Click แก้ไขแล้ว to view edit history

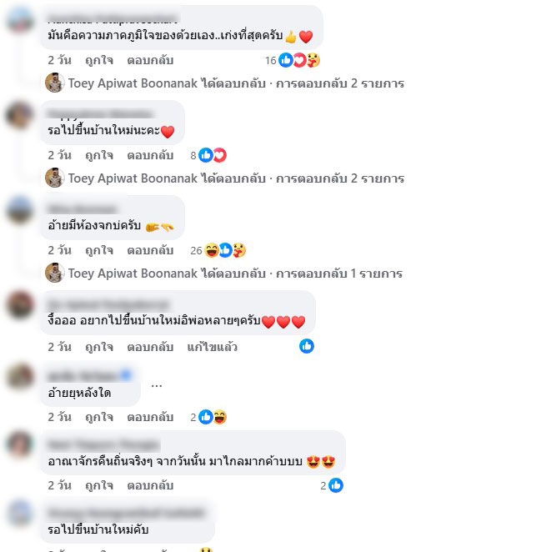click(213, 347)
